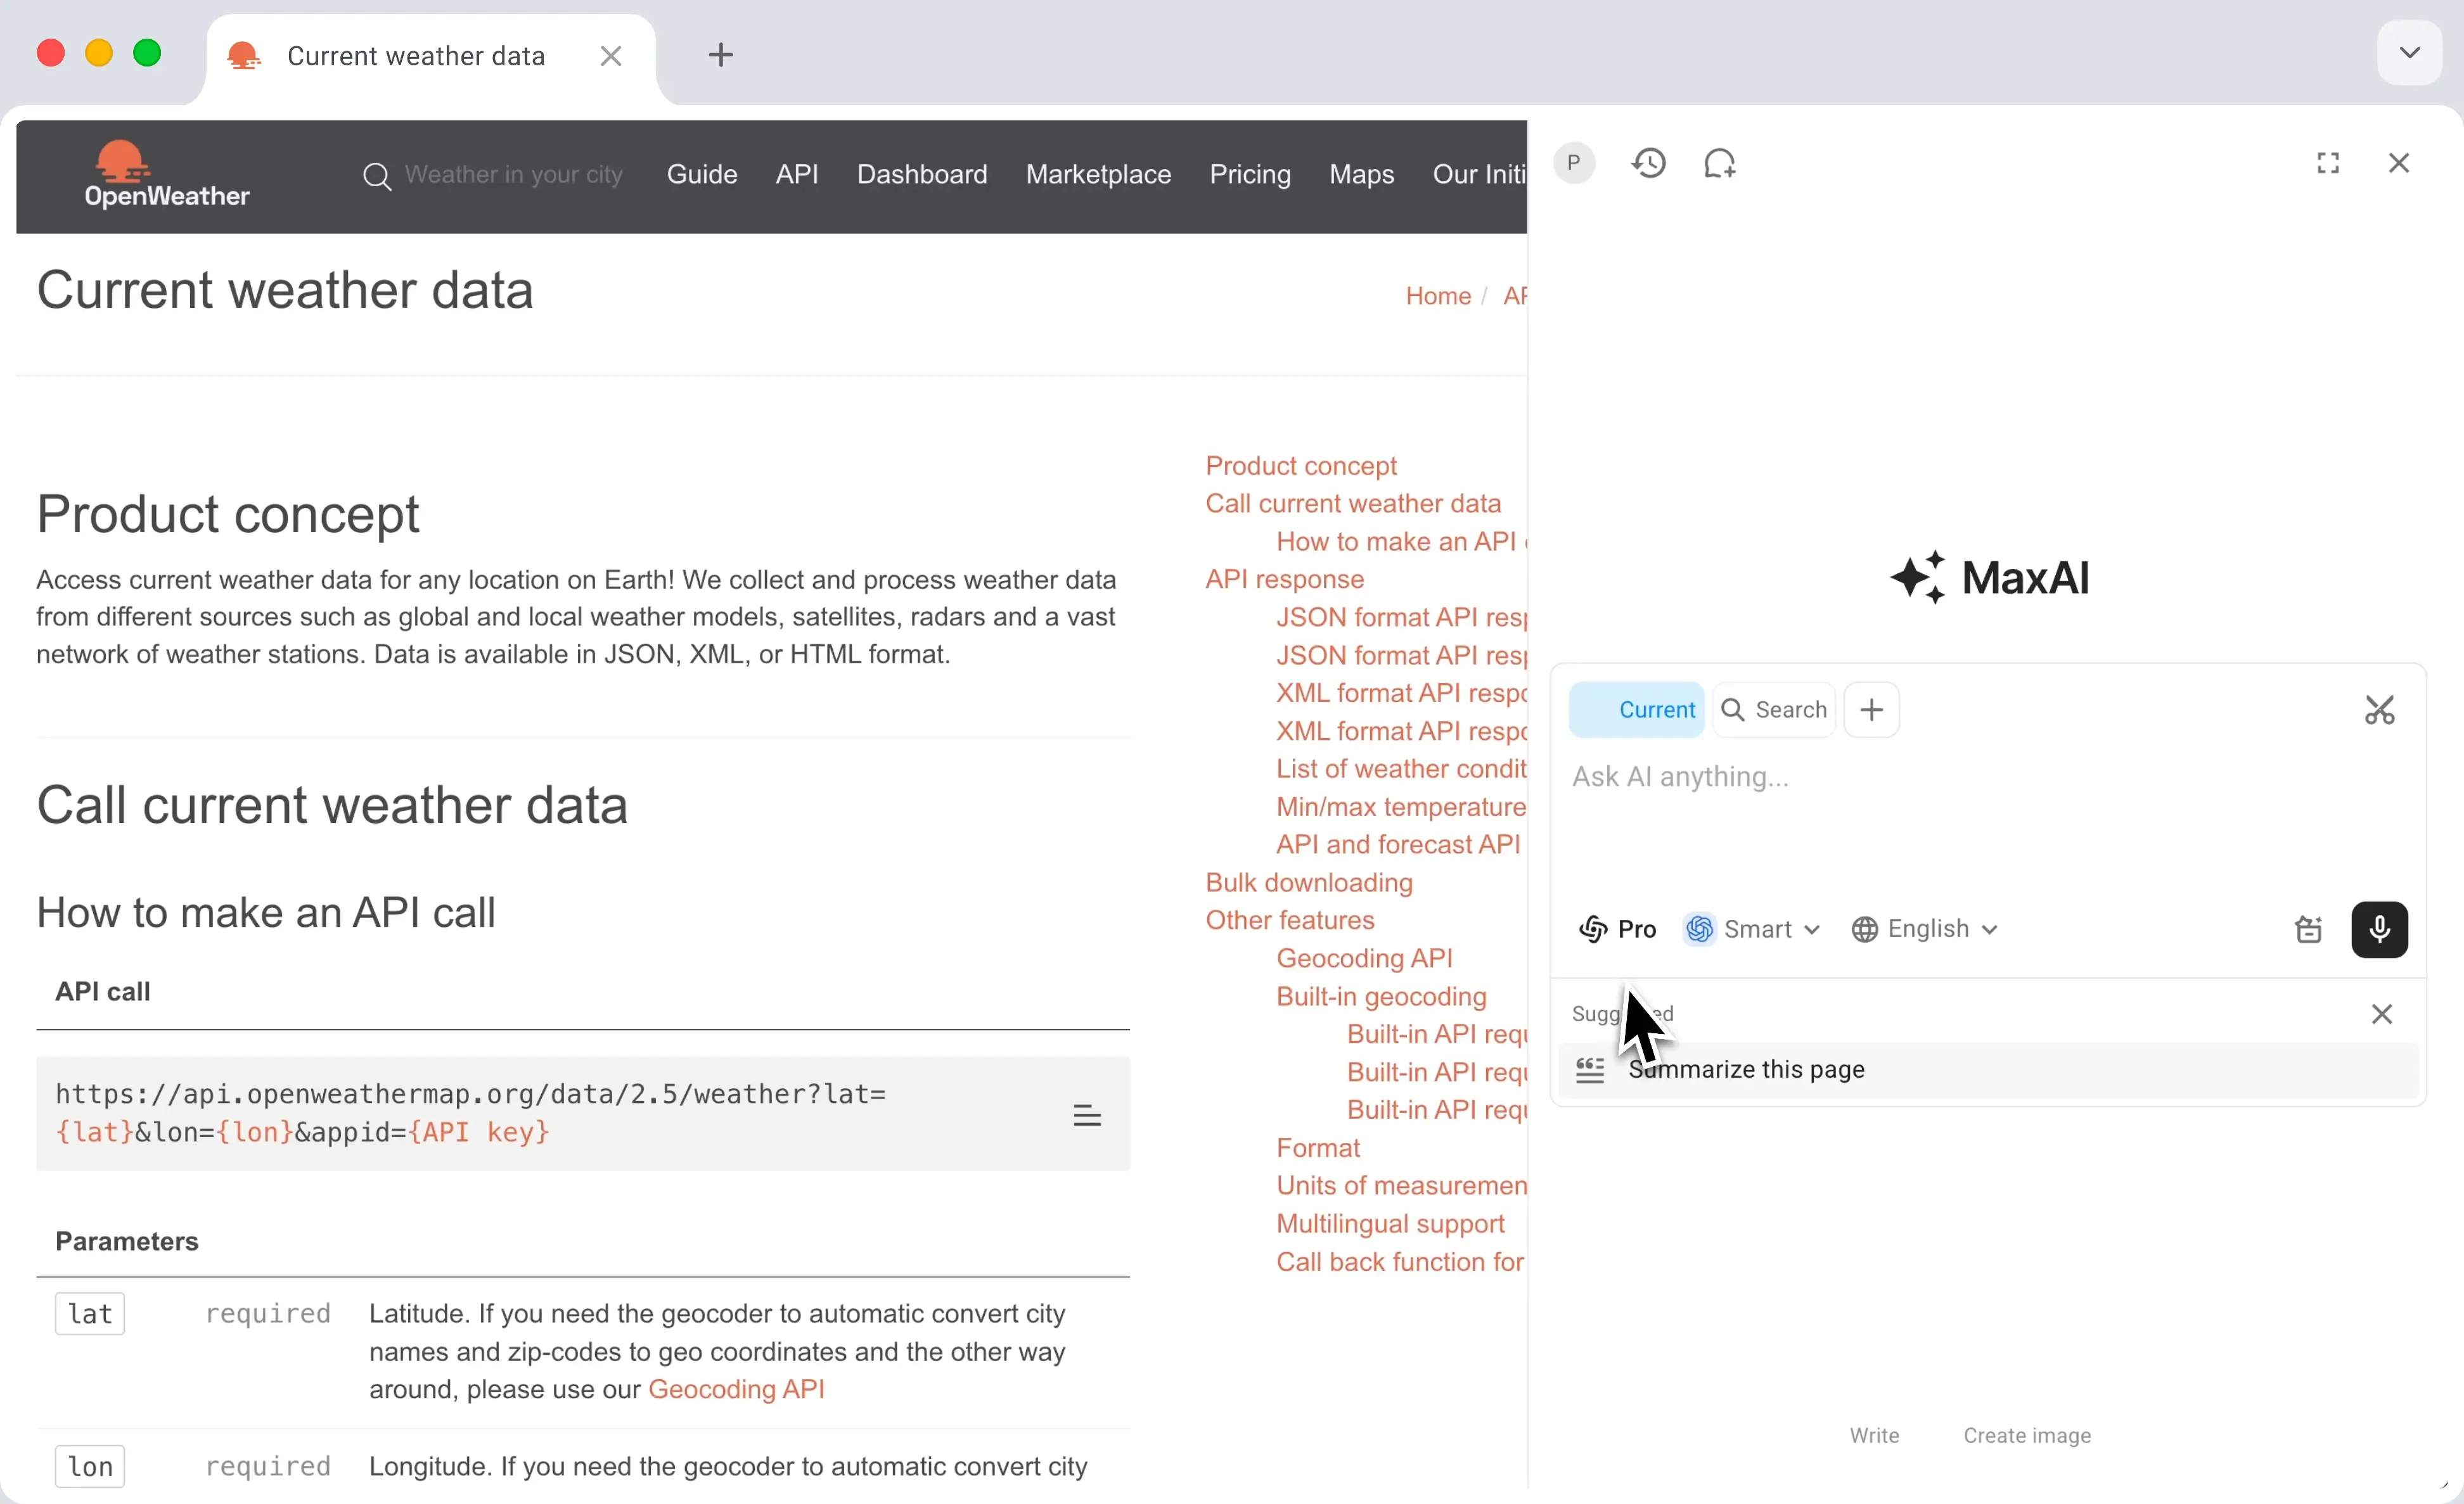Click the scissors screenshot icon

pos(2379,710)
